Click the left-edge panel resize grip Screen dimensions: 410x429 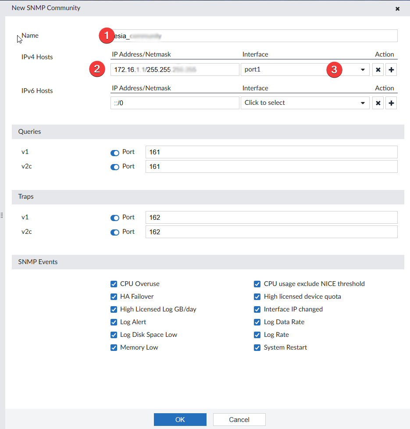[2, 215]
